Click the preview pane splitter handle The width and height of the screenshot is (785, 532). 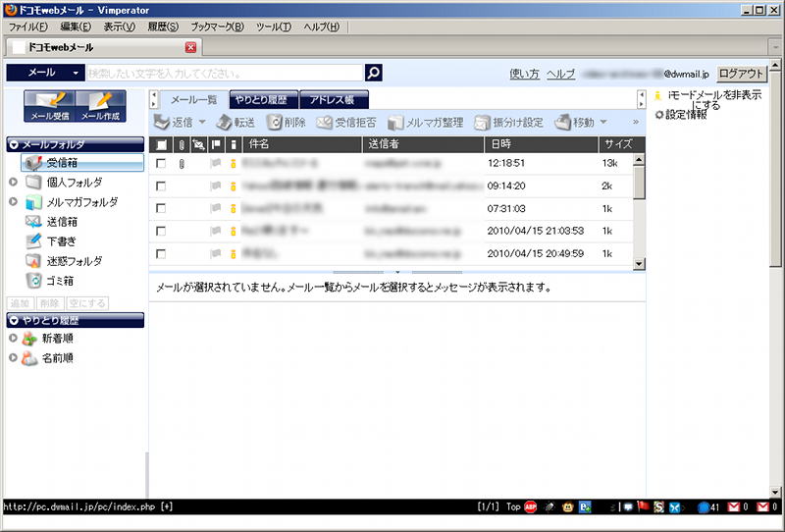tap(397, 273)
